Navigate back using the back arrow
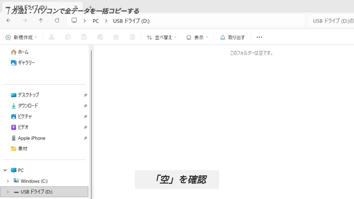This screenshot has height=199, width=354. pyautogui.click(x=9, y=21)
